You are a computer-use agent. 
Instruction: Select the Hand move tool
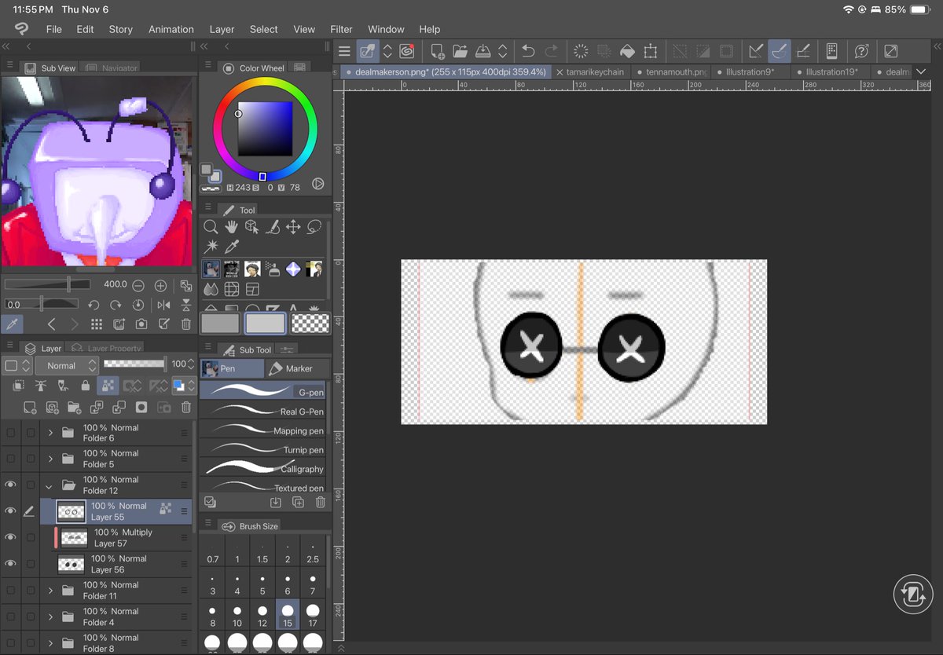[231, 227]
